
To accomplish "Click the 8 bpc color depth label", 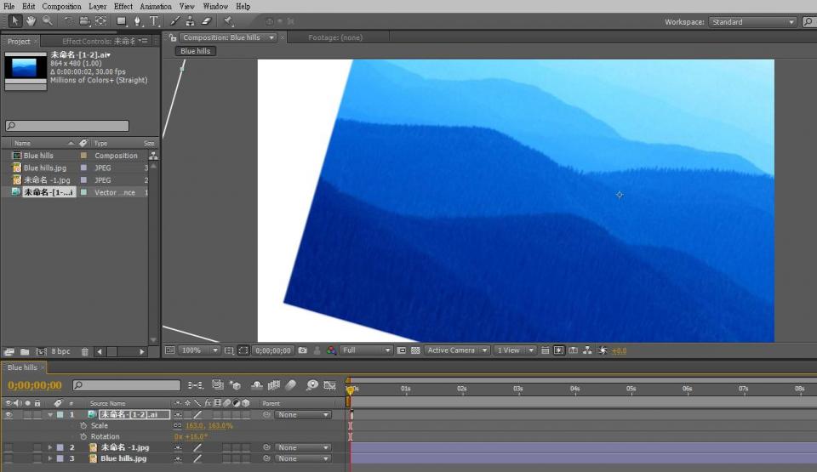I will [x=60, y=351].
